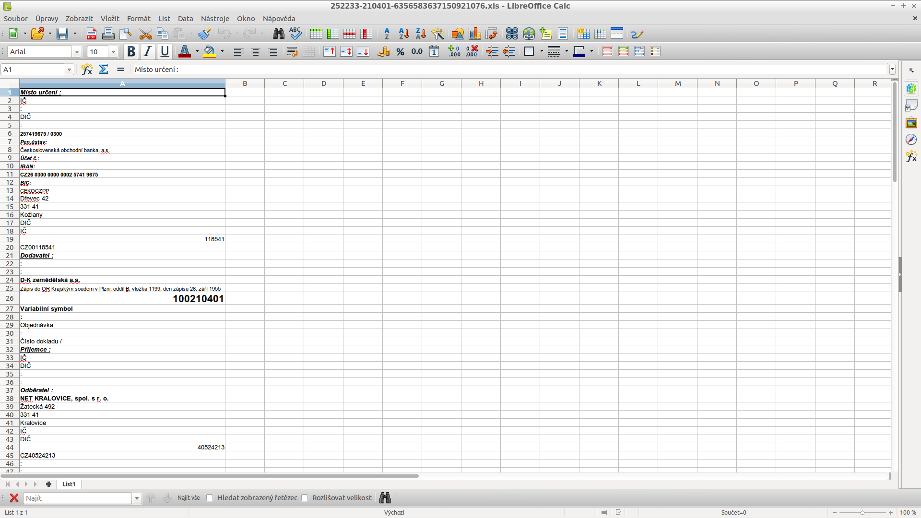The width and height of the screenshot is (921, 518).
Task: Select row 26 header
Action: (10, 298)
